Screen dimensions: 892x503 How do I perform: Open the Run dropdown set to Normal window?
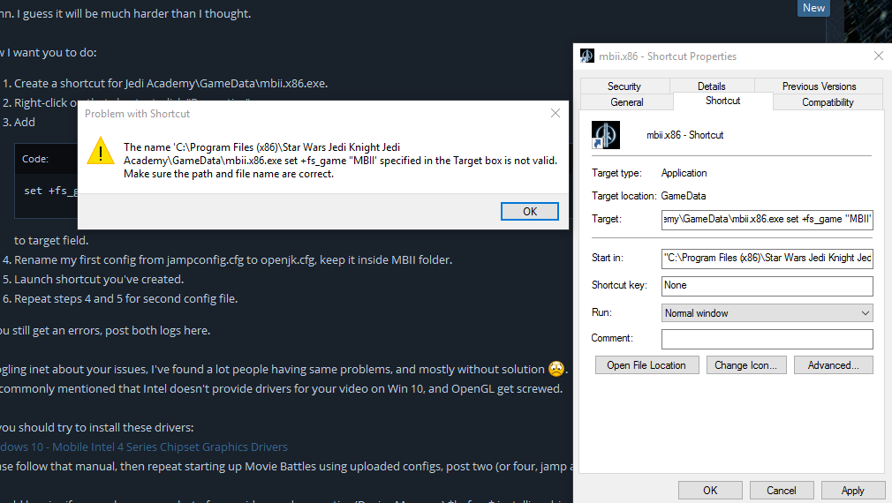coord(767,313)
